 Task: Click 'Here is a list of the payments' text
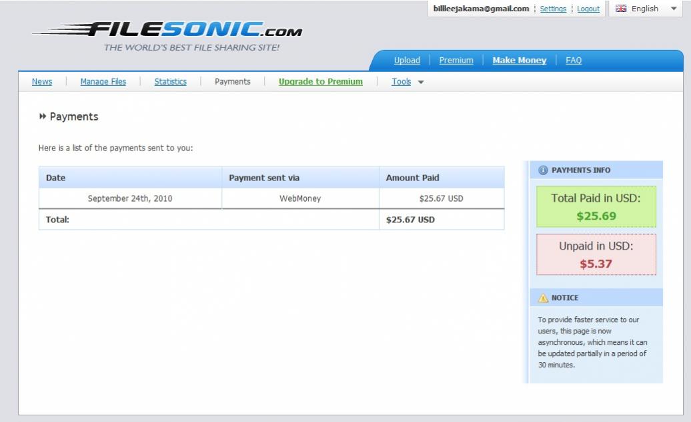click(115, 148)
